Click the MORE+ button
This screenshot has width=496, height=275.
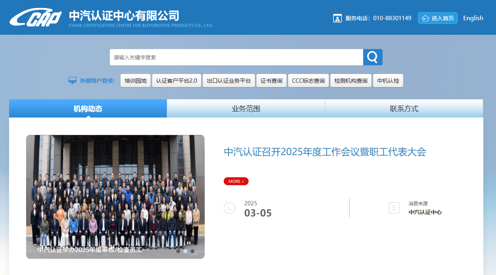pos(236,181)
